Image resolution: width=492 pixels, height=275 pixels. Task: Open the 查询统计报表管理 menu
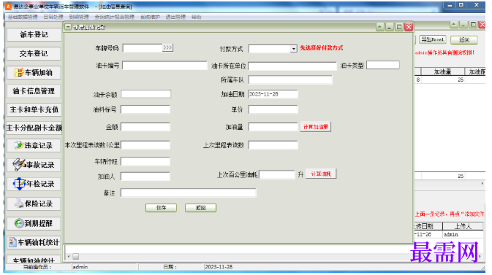115,17
